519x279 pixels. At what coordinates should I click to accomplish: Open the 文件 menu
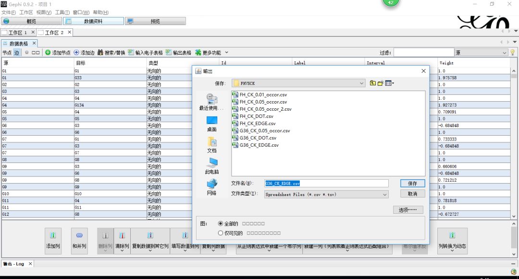(x=7, y=12)
